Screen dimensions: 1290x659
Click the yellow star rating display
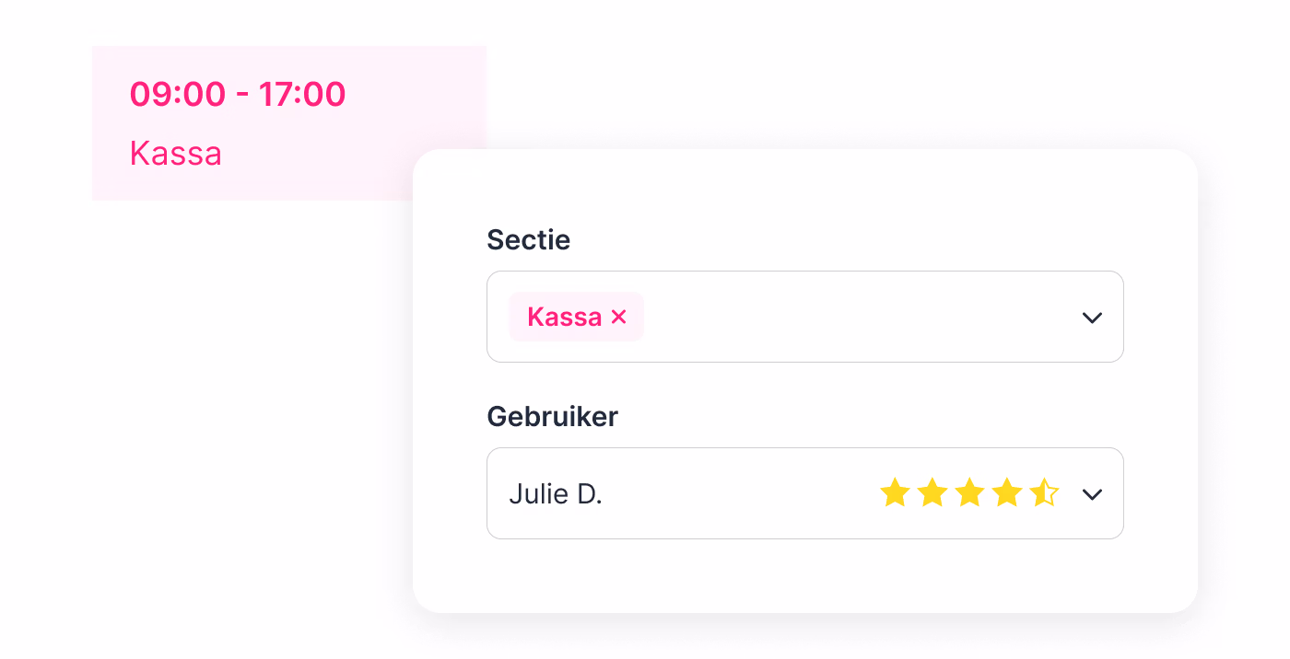(970, 493)
